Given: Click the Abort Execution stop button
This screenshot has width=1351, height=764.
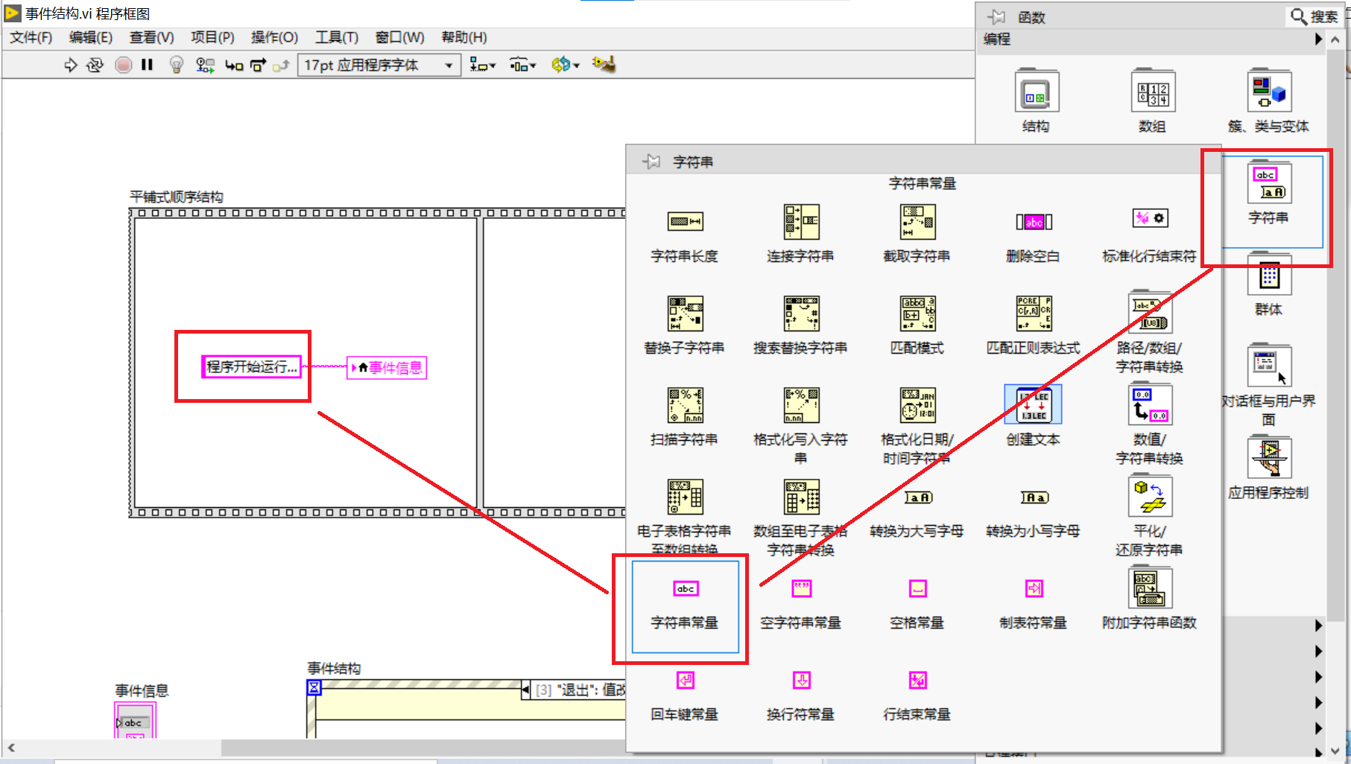Looking at the screenshot, I should pos(124,66).
